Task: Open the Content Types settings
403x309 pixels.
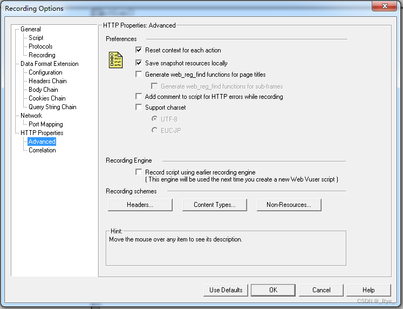Action: (215, 205)
